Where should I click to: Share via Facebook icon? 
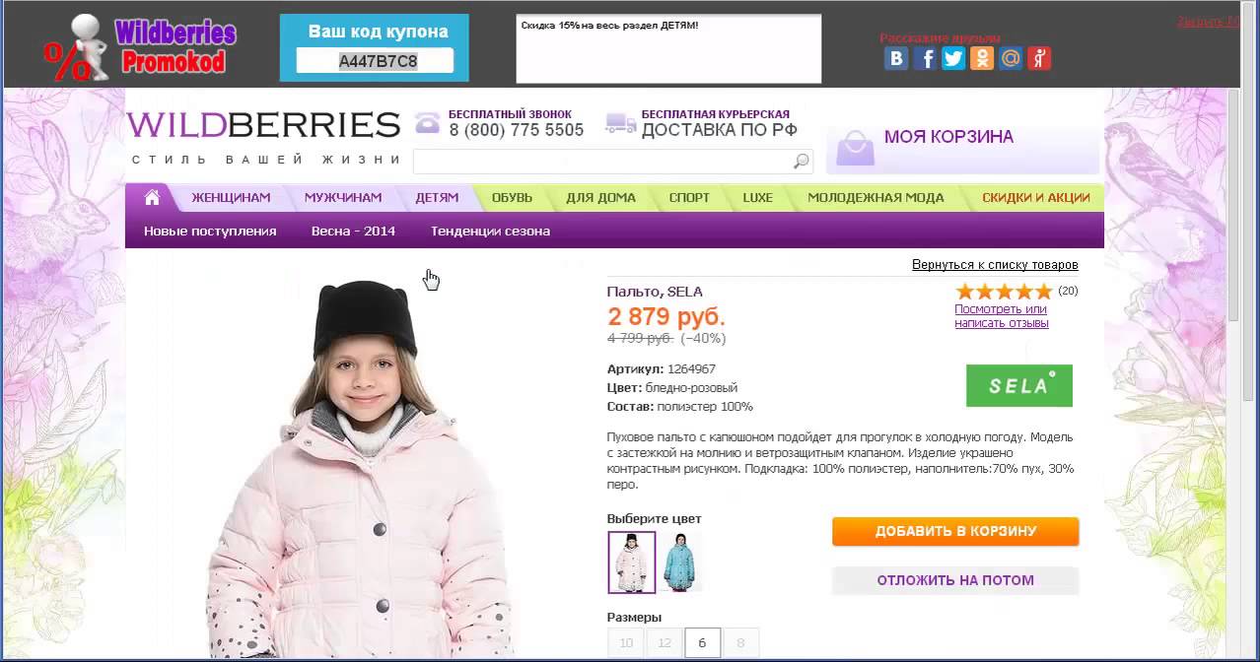click(x=925, y=58)
